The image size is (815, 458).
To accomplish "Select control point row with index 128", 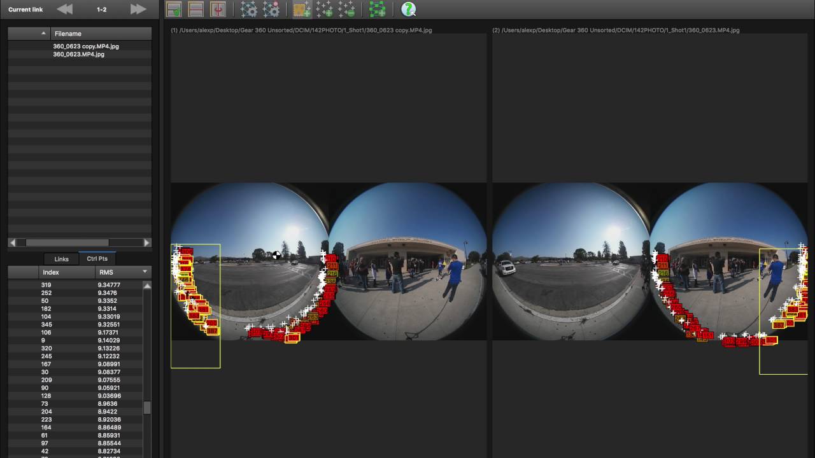I will (75, 396).
